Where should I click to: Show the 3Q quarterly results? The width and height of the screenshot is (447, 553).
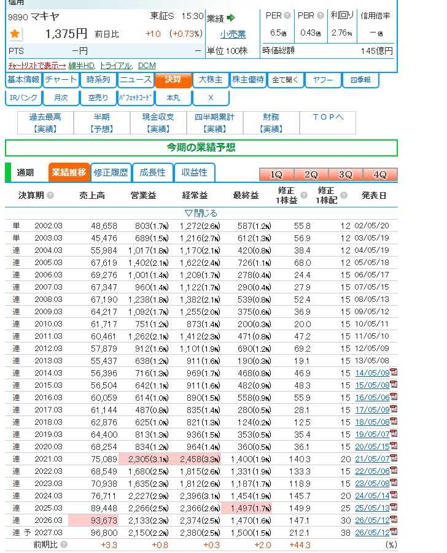[346, 174]
